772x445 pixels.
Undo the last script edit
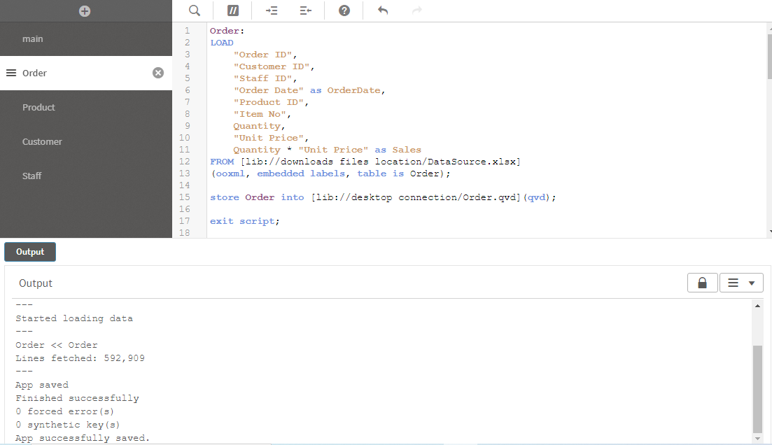[x=383, y=10]
